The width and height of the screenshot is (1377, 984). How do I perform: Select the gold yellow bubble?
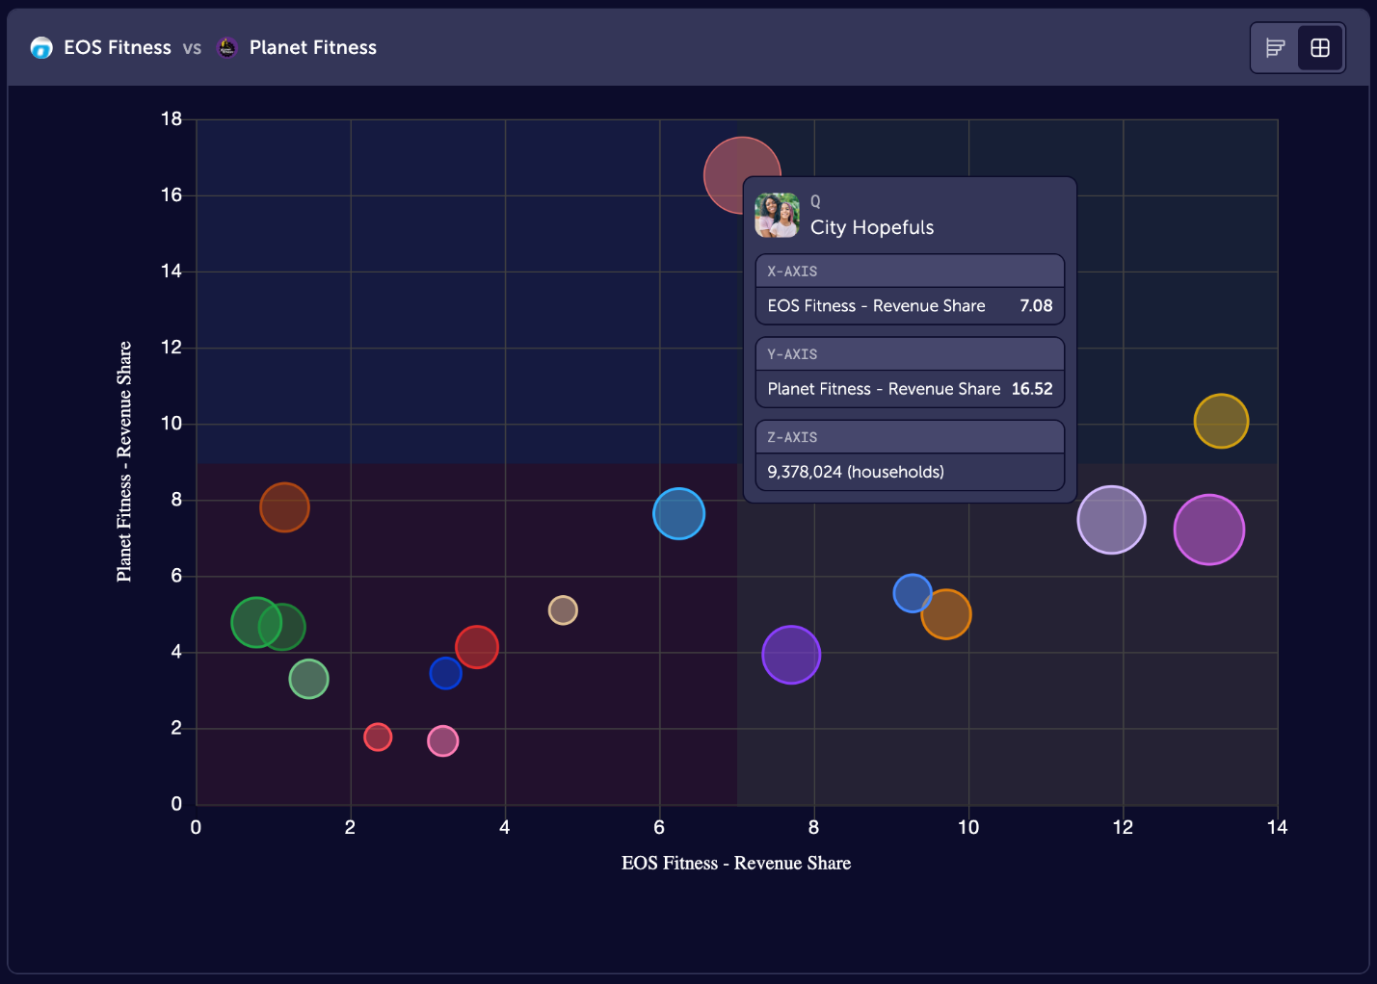[x=1221, y=422]
